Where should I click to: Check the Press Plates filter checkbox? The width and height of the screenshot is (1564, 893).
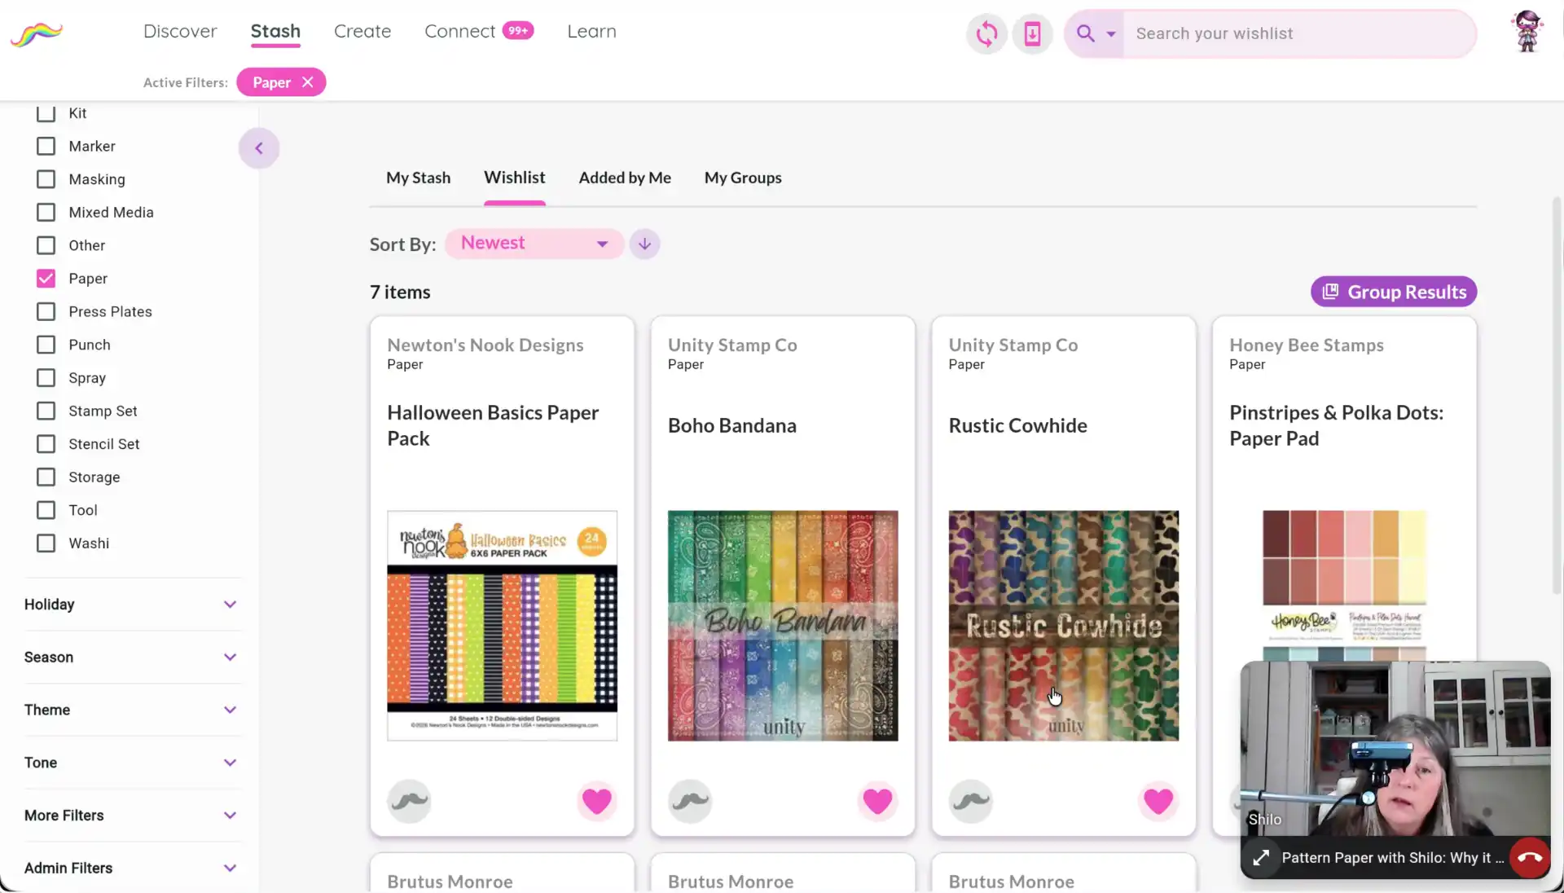click(46, 312)
